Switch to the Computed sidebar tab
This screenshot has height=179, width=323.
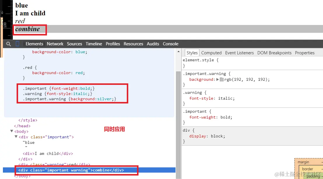[211, 53]
